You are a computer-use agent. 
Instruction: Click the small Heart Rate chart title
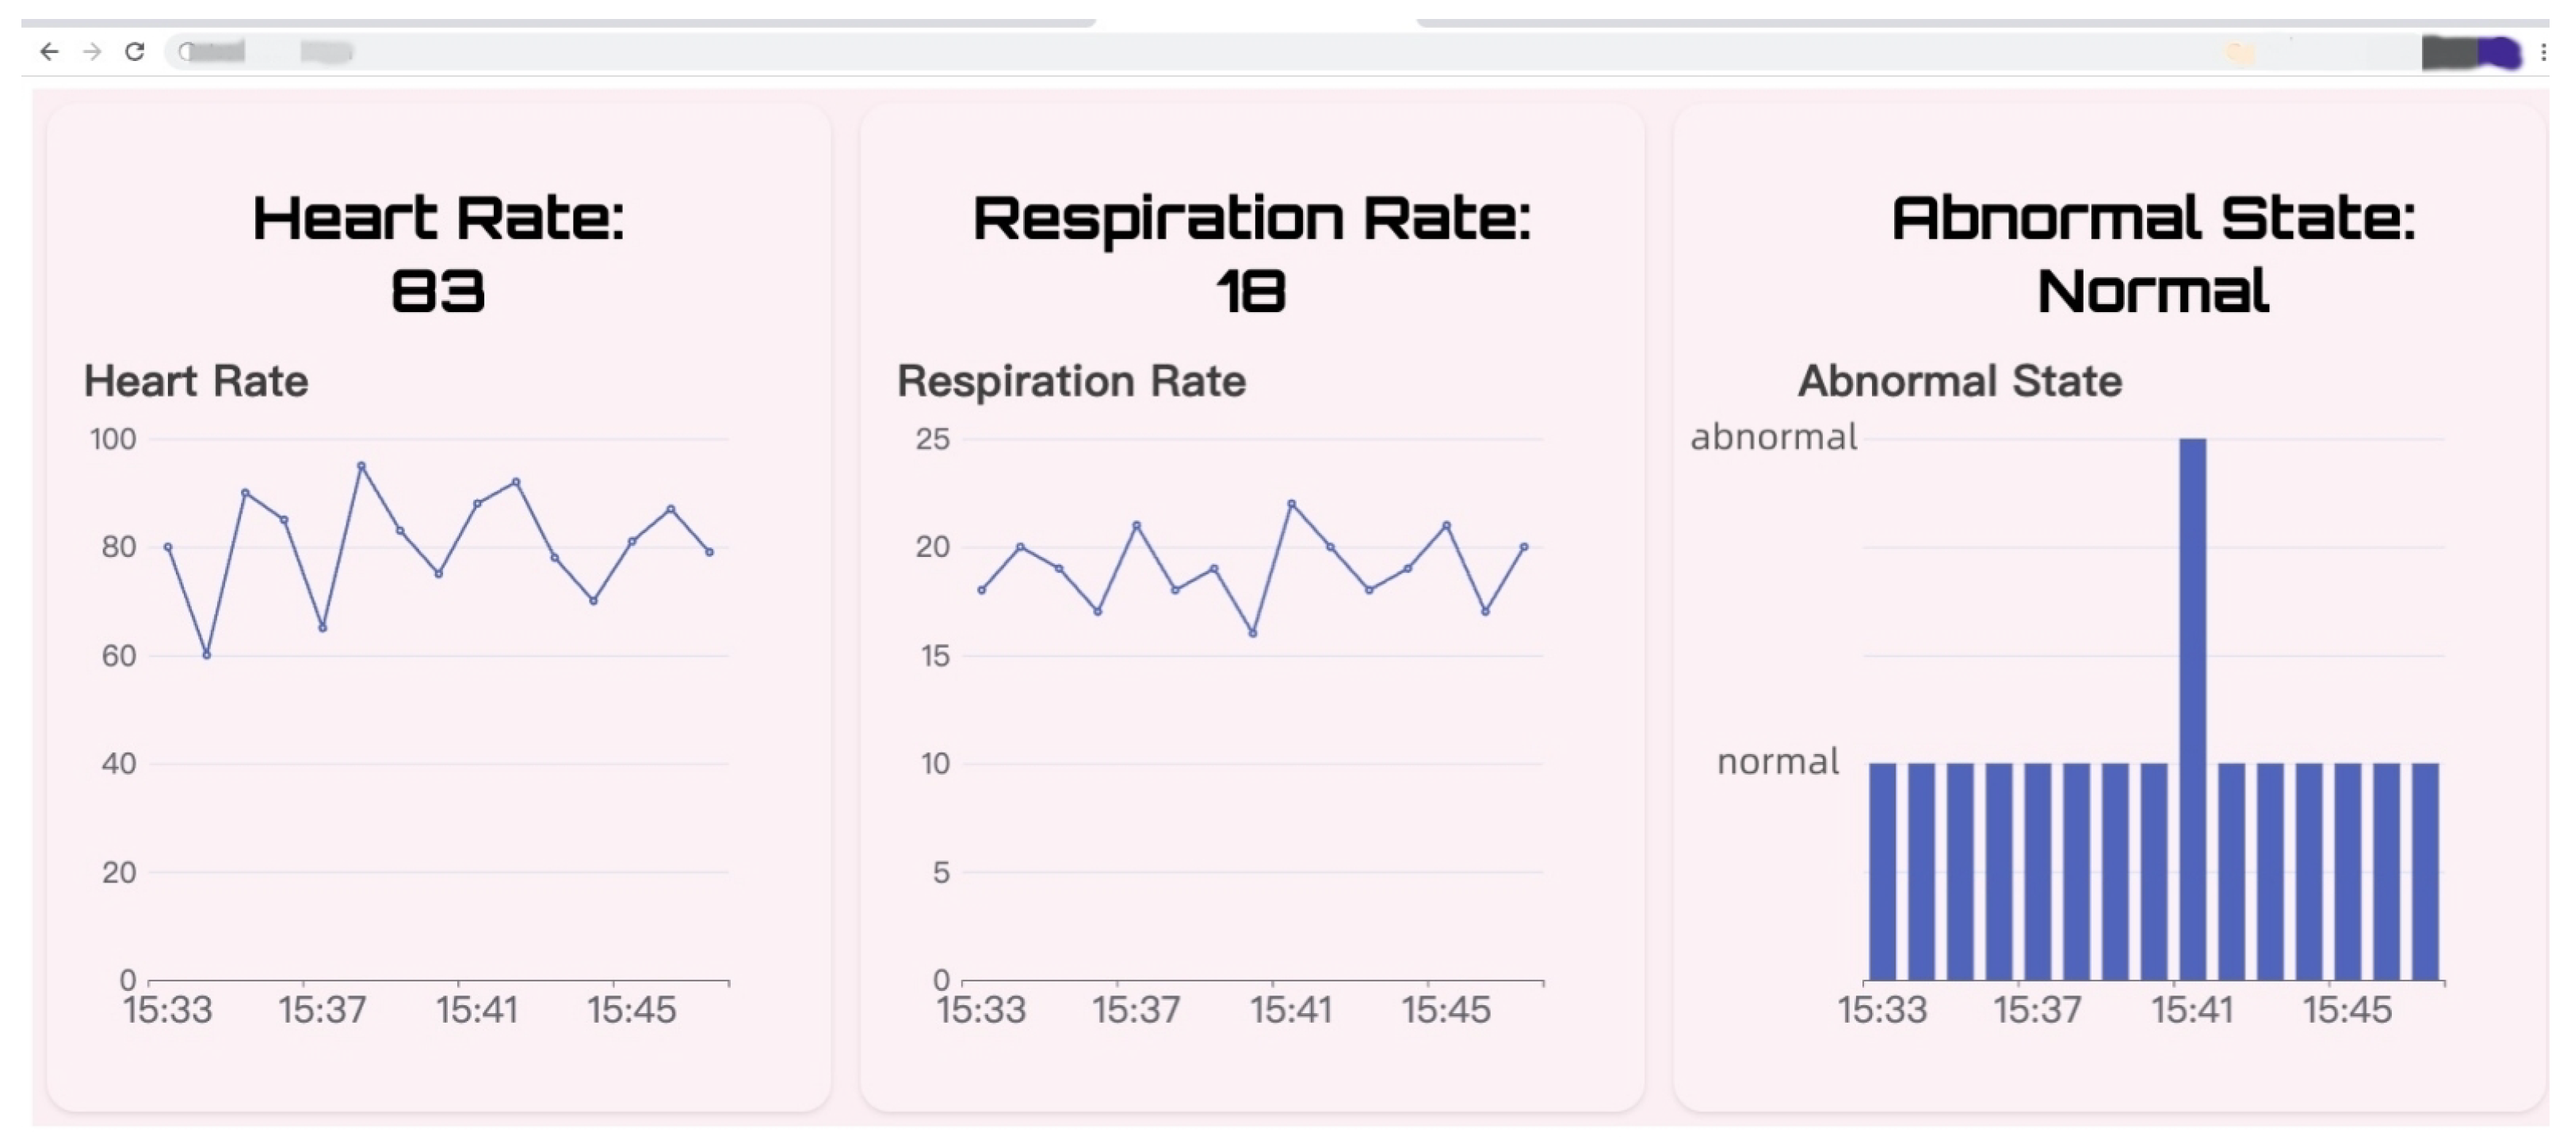(197, 381)
